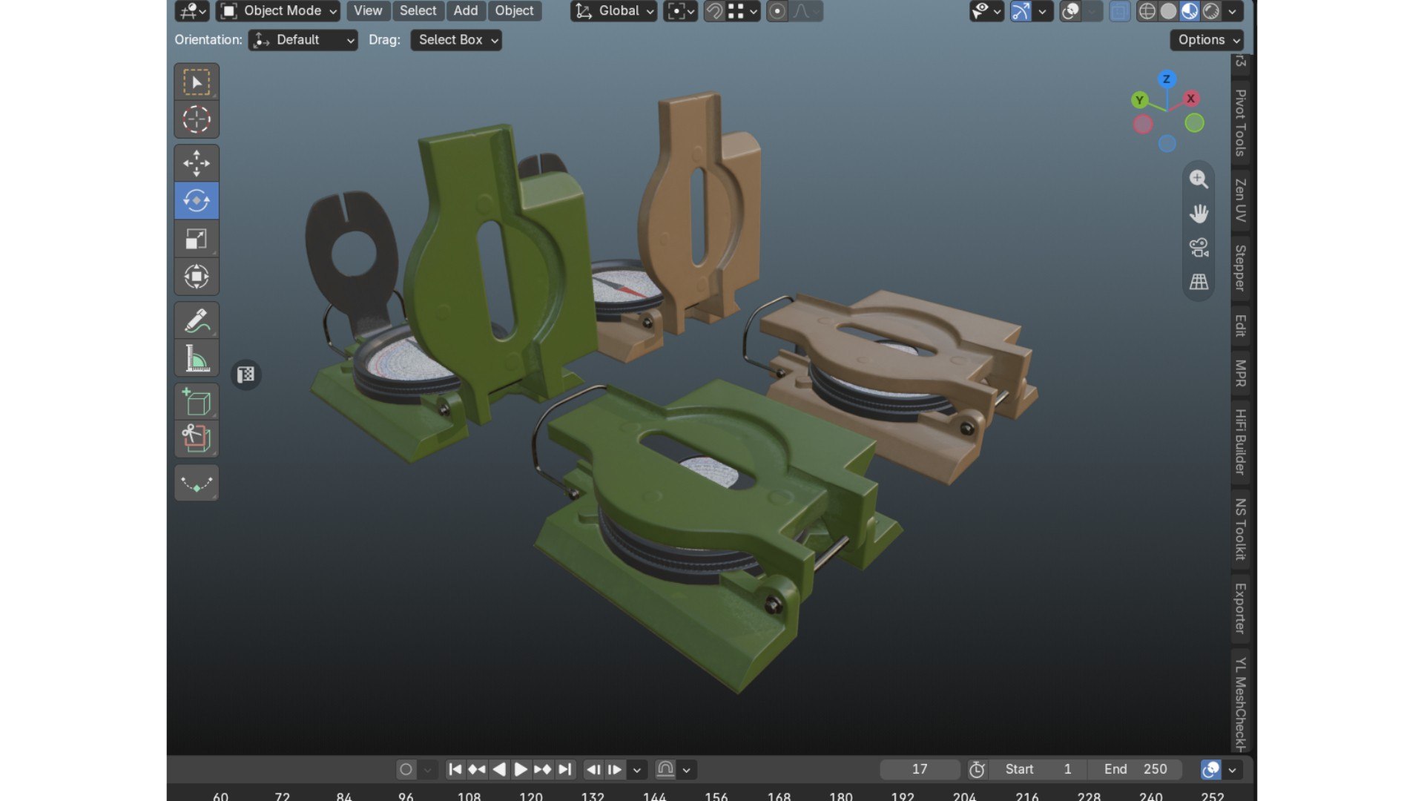Viewport: 1424px width, 801px height.
Task: Toggle show gizmo button
Action: tap(1021, 11)
